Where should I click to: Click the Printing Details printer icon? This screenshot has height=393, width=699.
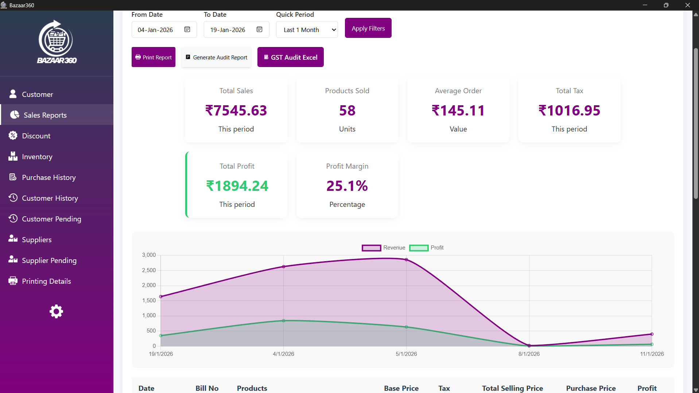[x=13, y=281]
